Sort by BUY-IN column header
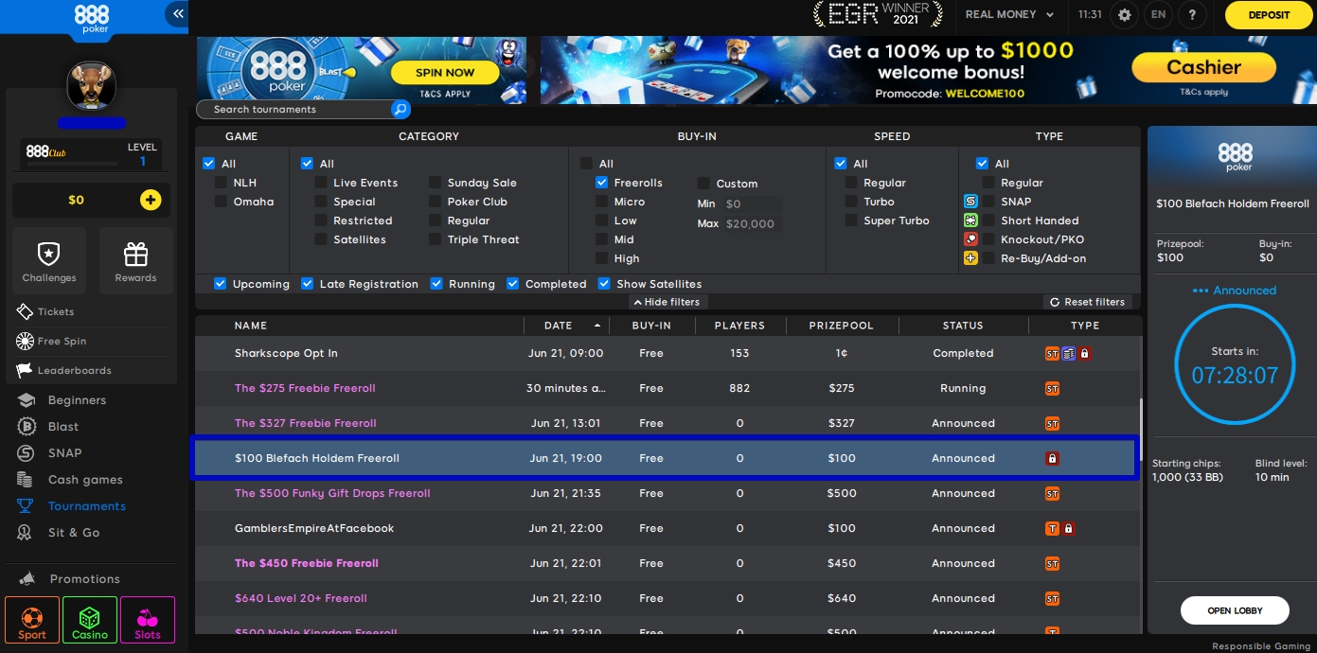This screenshot has height=653, width=1317. [651, 326]
